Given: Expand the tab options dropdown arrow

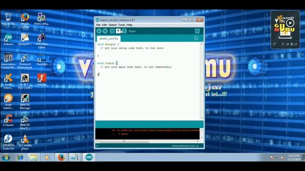Looking at the screenshot, I should (x=196, y=38).
